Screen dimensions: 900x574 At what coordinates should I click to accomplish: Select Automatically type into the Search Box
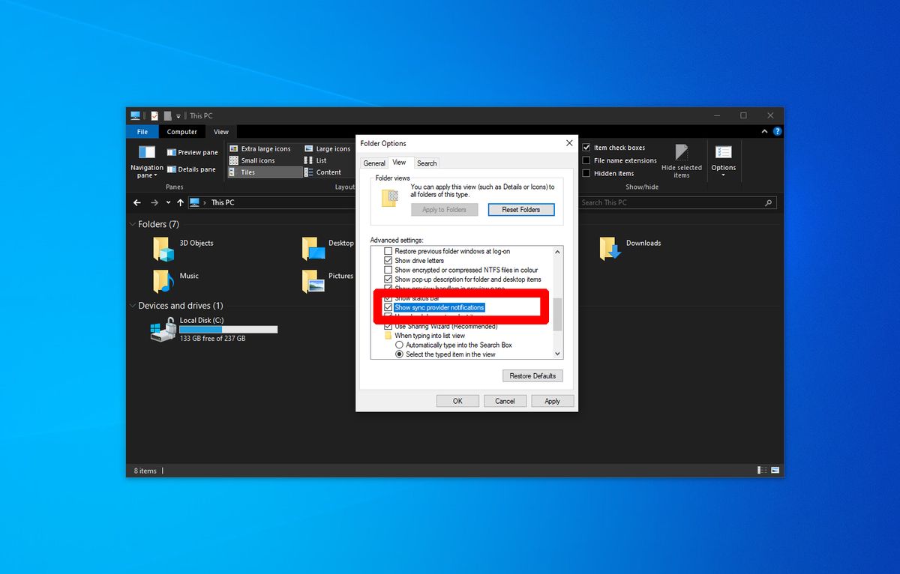coord(400,345)
